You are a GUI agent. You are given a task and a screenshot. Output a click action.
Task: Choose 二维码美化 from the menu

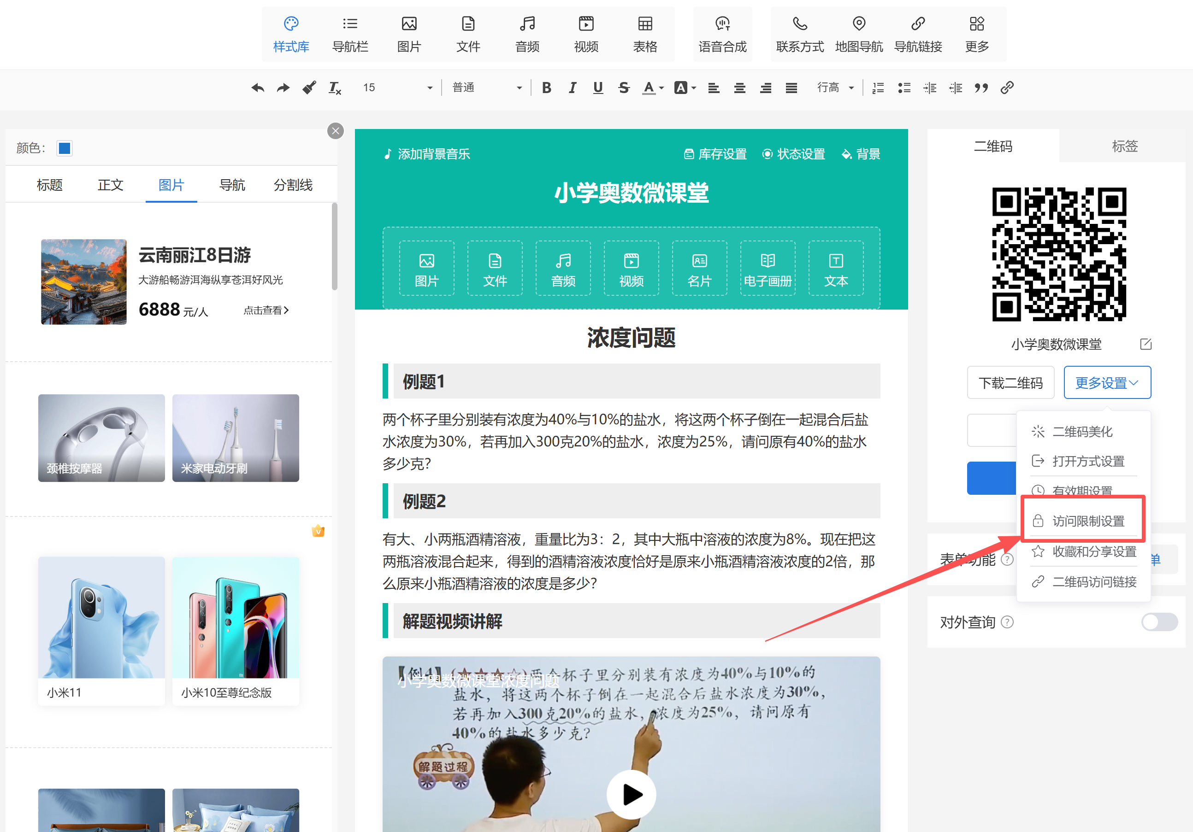click(1084, 432)
